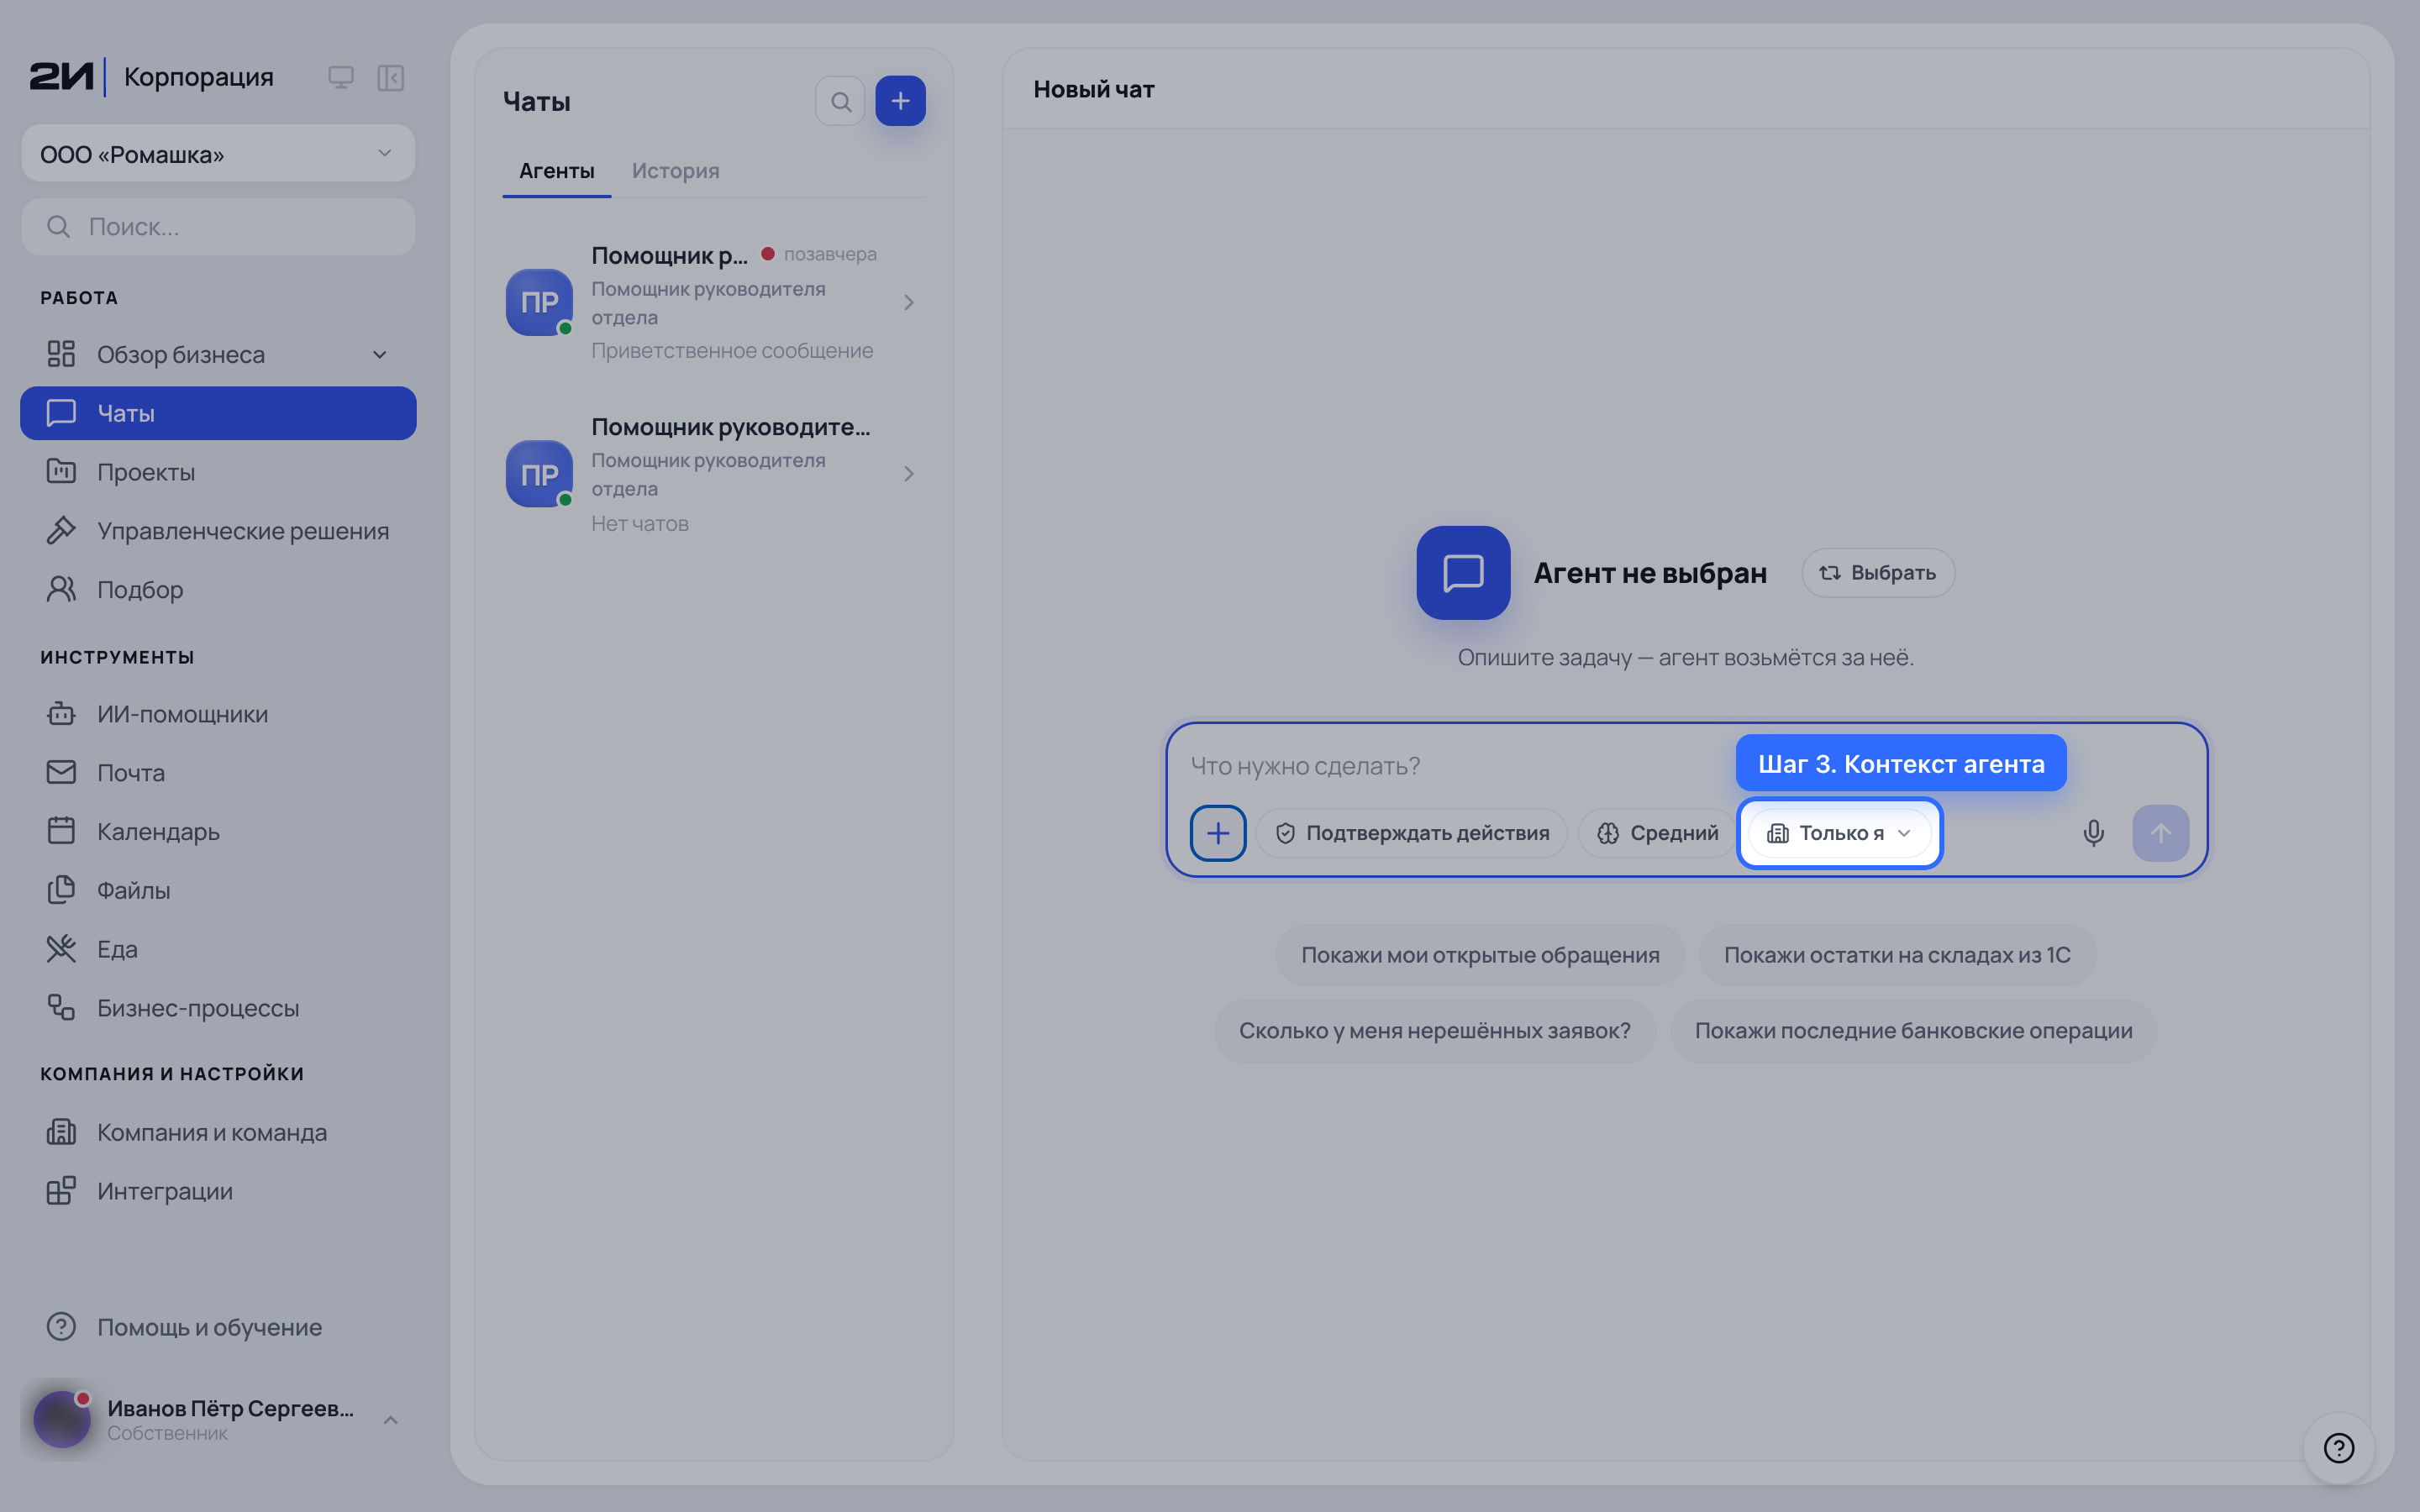Viewport: 2420px width, 1512px height.
Task: Switch to the История tab
Action: (675, 171)
